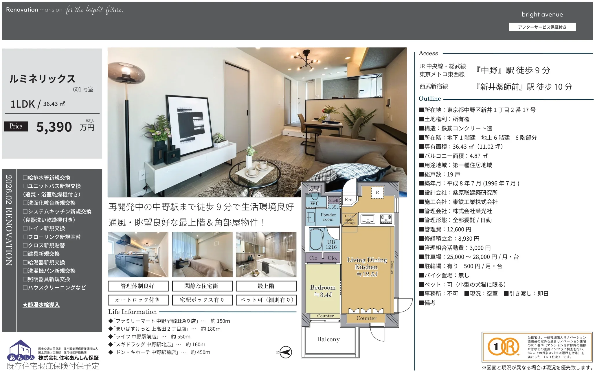This screenshot has height=372, width=595.
Task: Click the あんしん house logo icon
Action: pyautogui.click(x=21, y=350)
